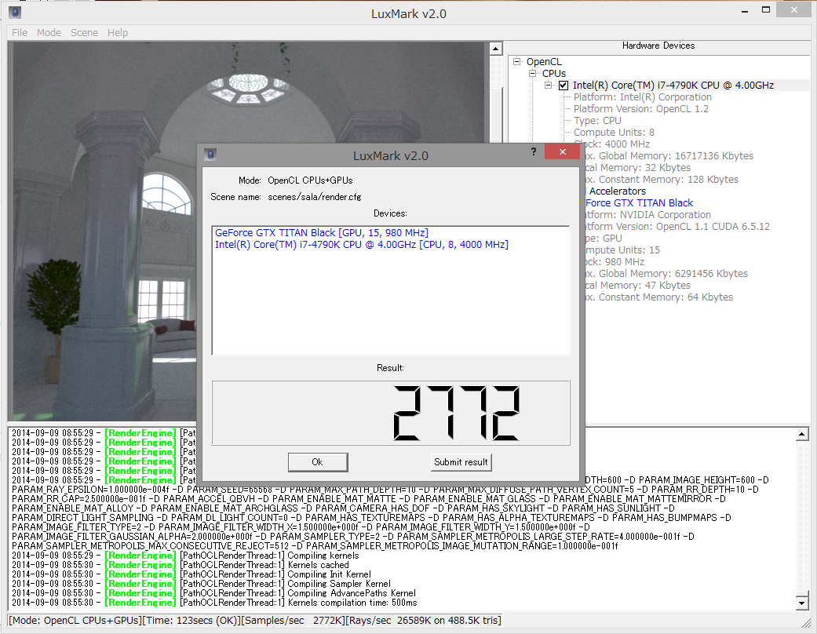Image resolution: width=817 pixels, height=634 pixels.
Task: Collapse the OpenCL tree node
Action: (516, 62)
